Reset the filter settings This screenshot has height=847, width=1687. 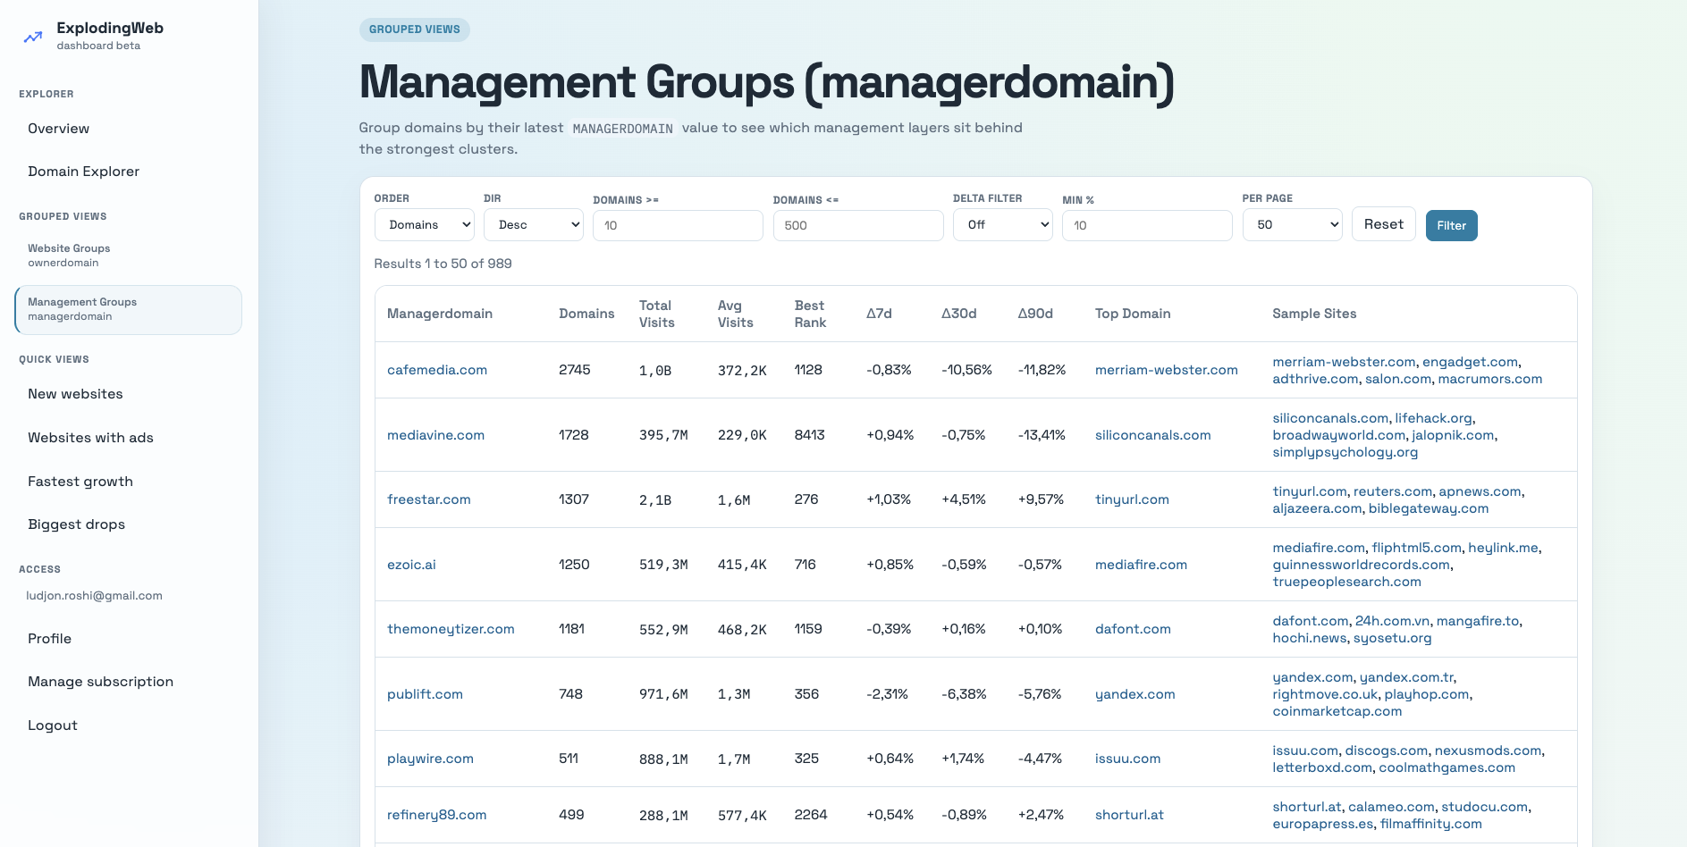pyautogui.click(x=1384, y=224)
